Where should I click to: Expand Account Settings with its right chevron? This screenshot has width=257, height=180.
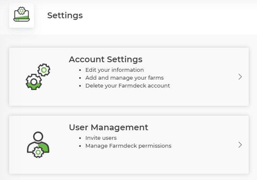[240, 77]
